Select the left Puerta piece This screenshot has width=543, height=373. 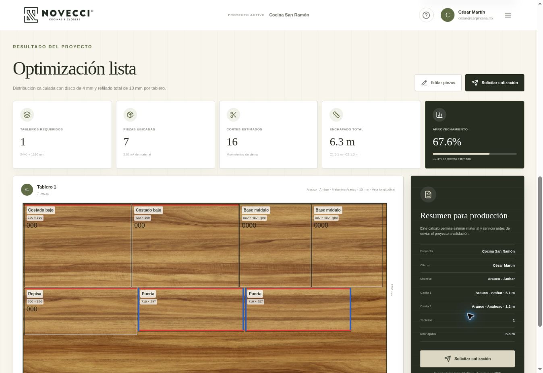click(191, 309)
